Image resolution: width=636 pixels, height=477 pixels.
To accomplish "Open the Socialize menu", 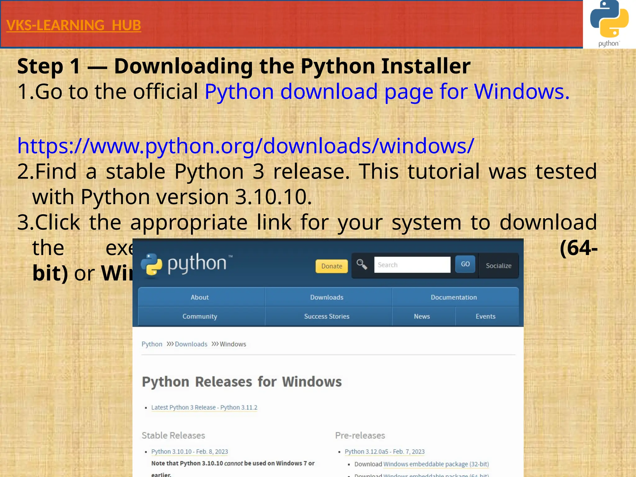I will pos(498,266).
